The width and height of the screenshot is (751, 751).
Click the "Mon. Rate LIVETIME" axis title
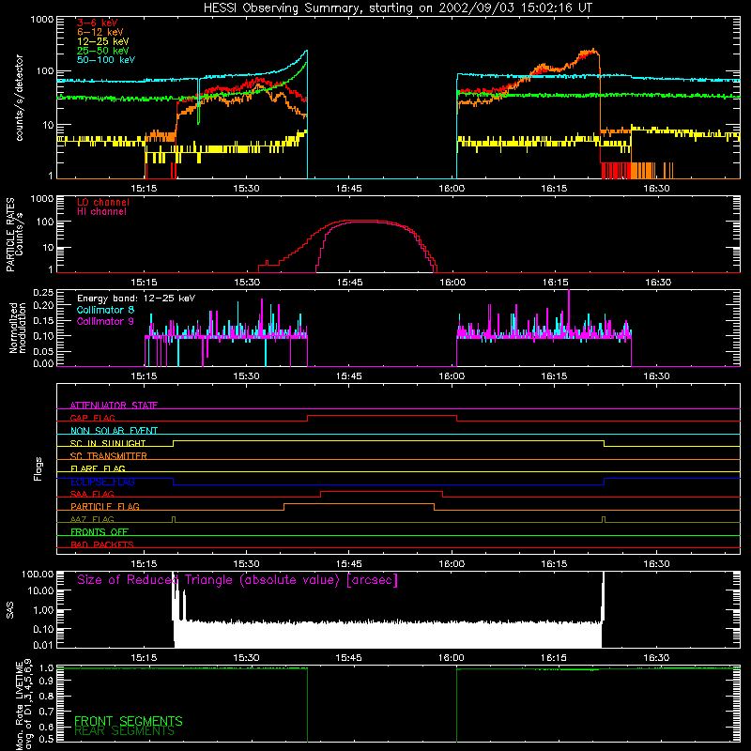pos(19,706)
